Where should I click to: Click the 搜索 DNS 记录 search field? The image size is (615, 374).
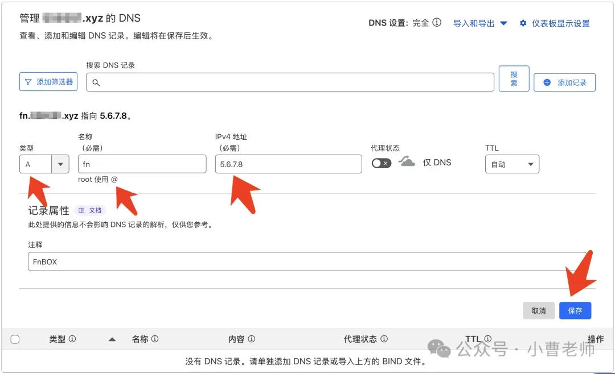point(290,82)
